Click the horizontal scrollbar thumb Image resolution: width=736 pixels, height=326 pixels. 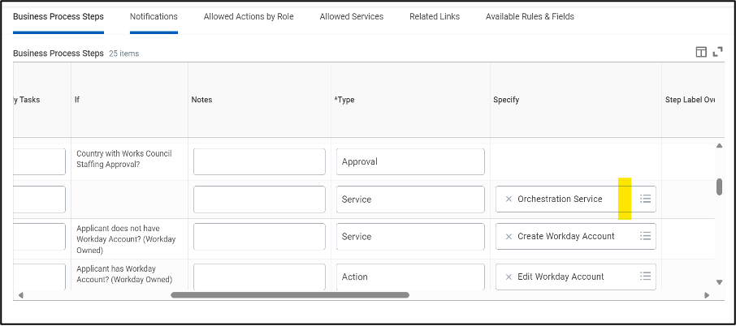click(289, 295)
